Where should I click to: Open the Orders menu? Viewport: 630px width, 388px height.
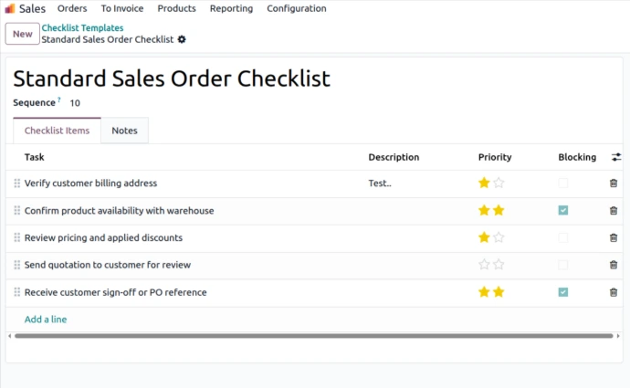coord(72,8)
